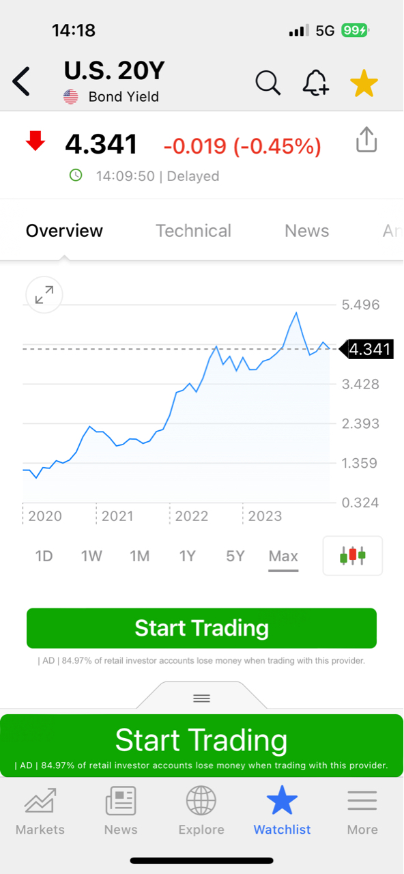Open the News tab
404x874 pixels.
pyautogui.click(x=306, y=230)
